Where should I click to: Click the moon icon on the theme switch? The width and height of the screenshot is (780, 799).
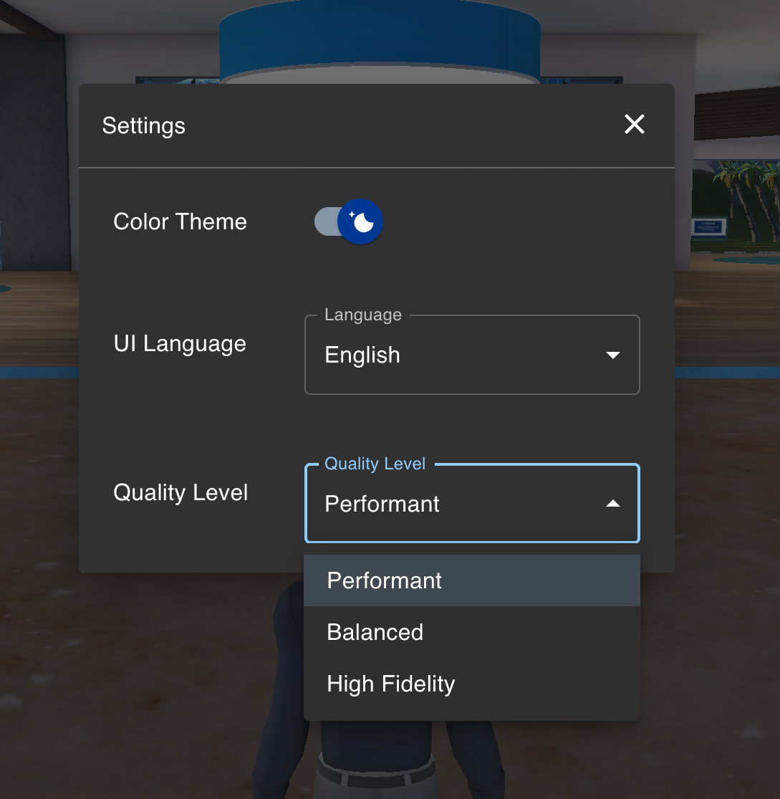click(361, 222)
